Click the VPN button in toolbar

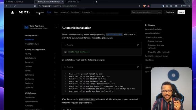[x=183, y=6]
